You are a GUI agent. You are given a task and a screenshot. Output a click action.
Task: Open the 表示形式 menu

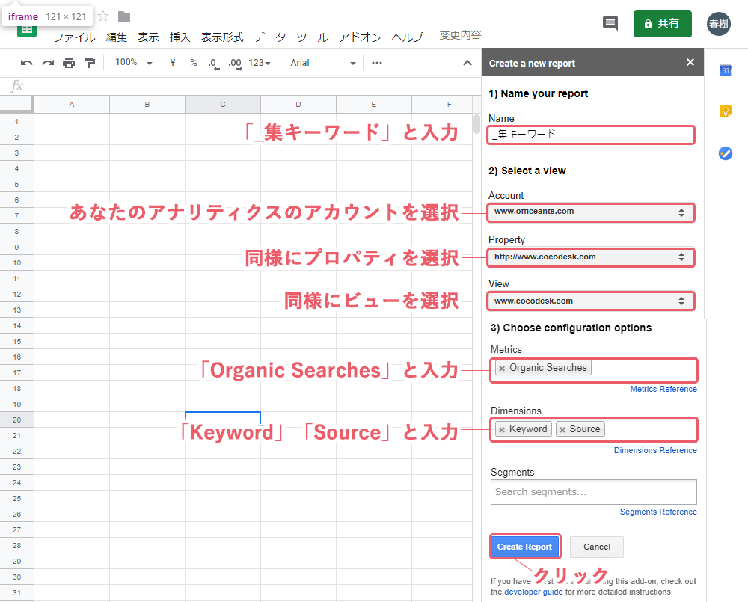[222, 37]
